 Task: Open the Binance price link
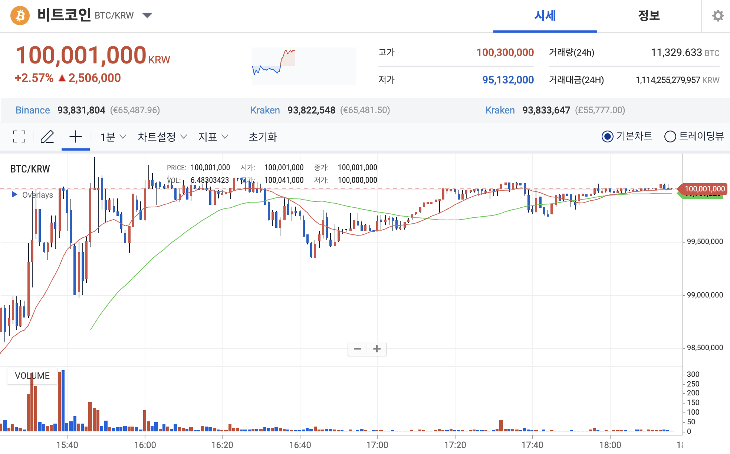33,110
